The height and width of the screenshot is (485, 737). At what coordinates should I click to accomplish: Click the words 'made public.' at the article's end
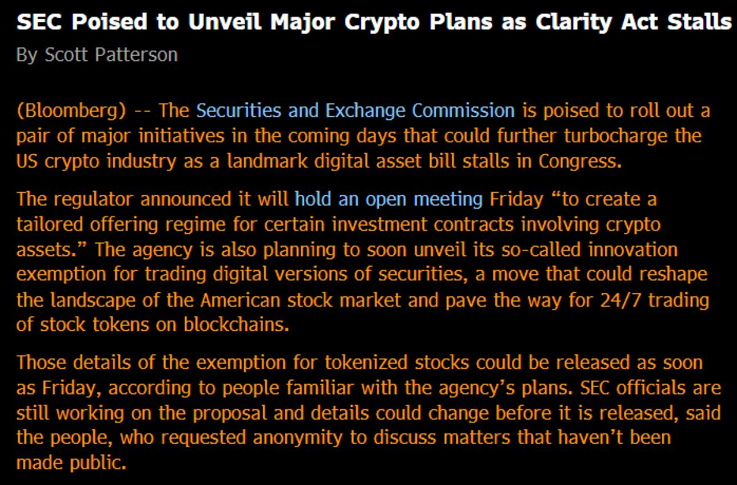coord(71,462)
